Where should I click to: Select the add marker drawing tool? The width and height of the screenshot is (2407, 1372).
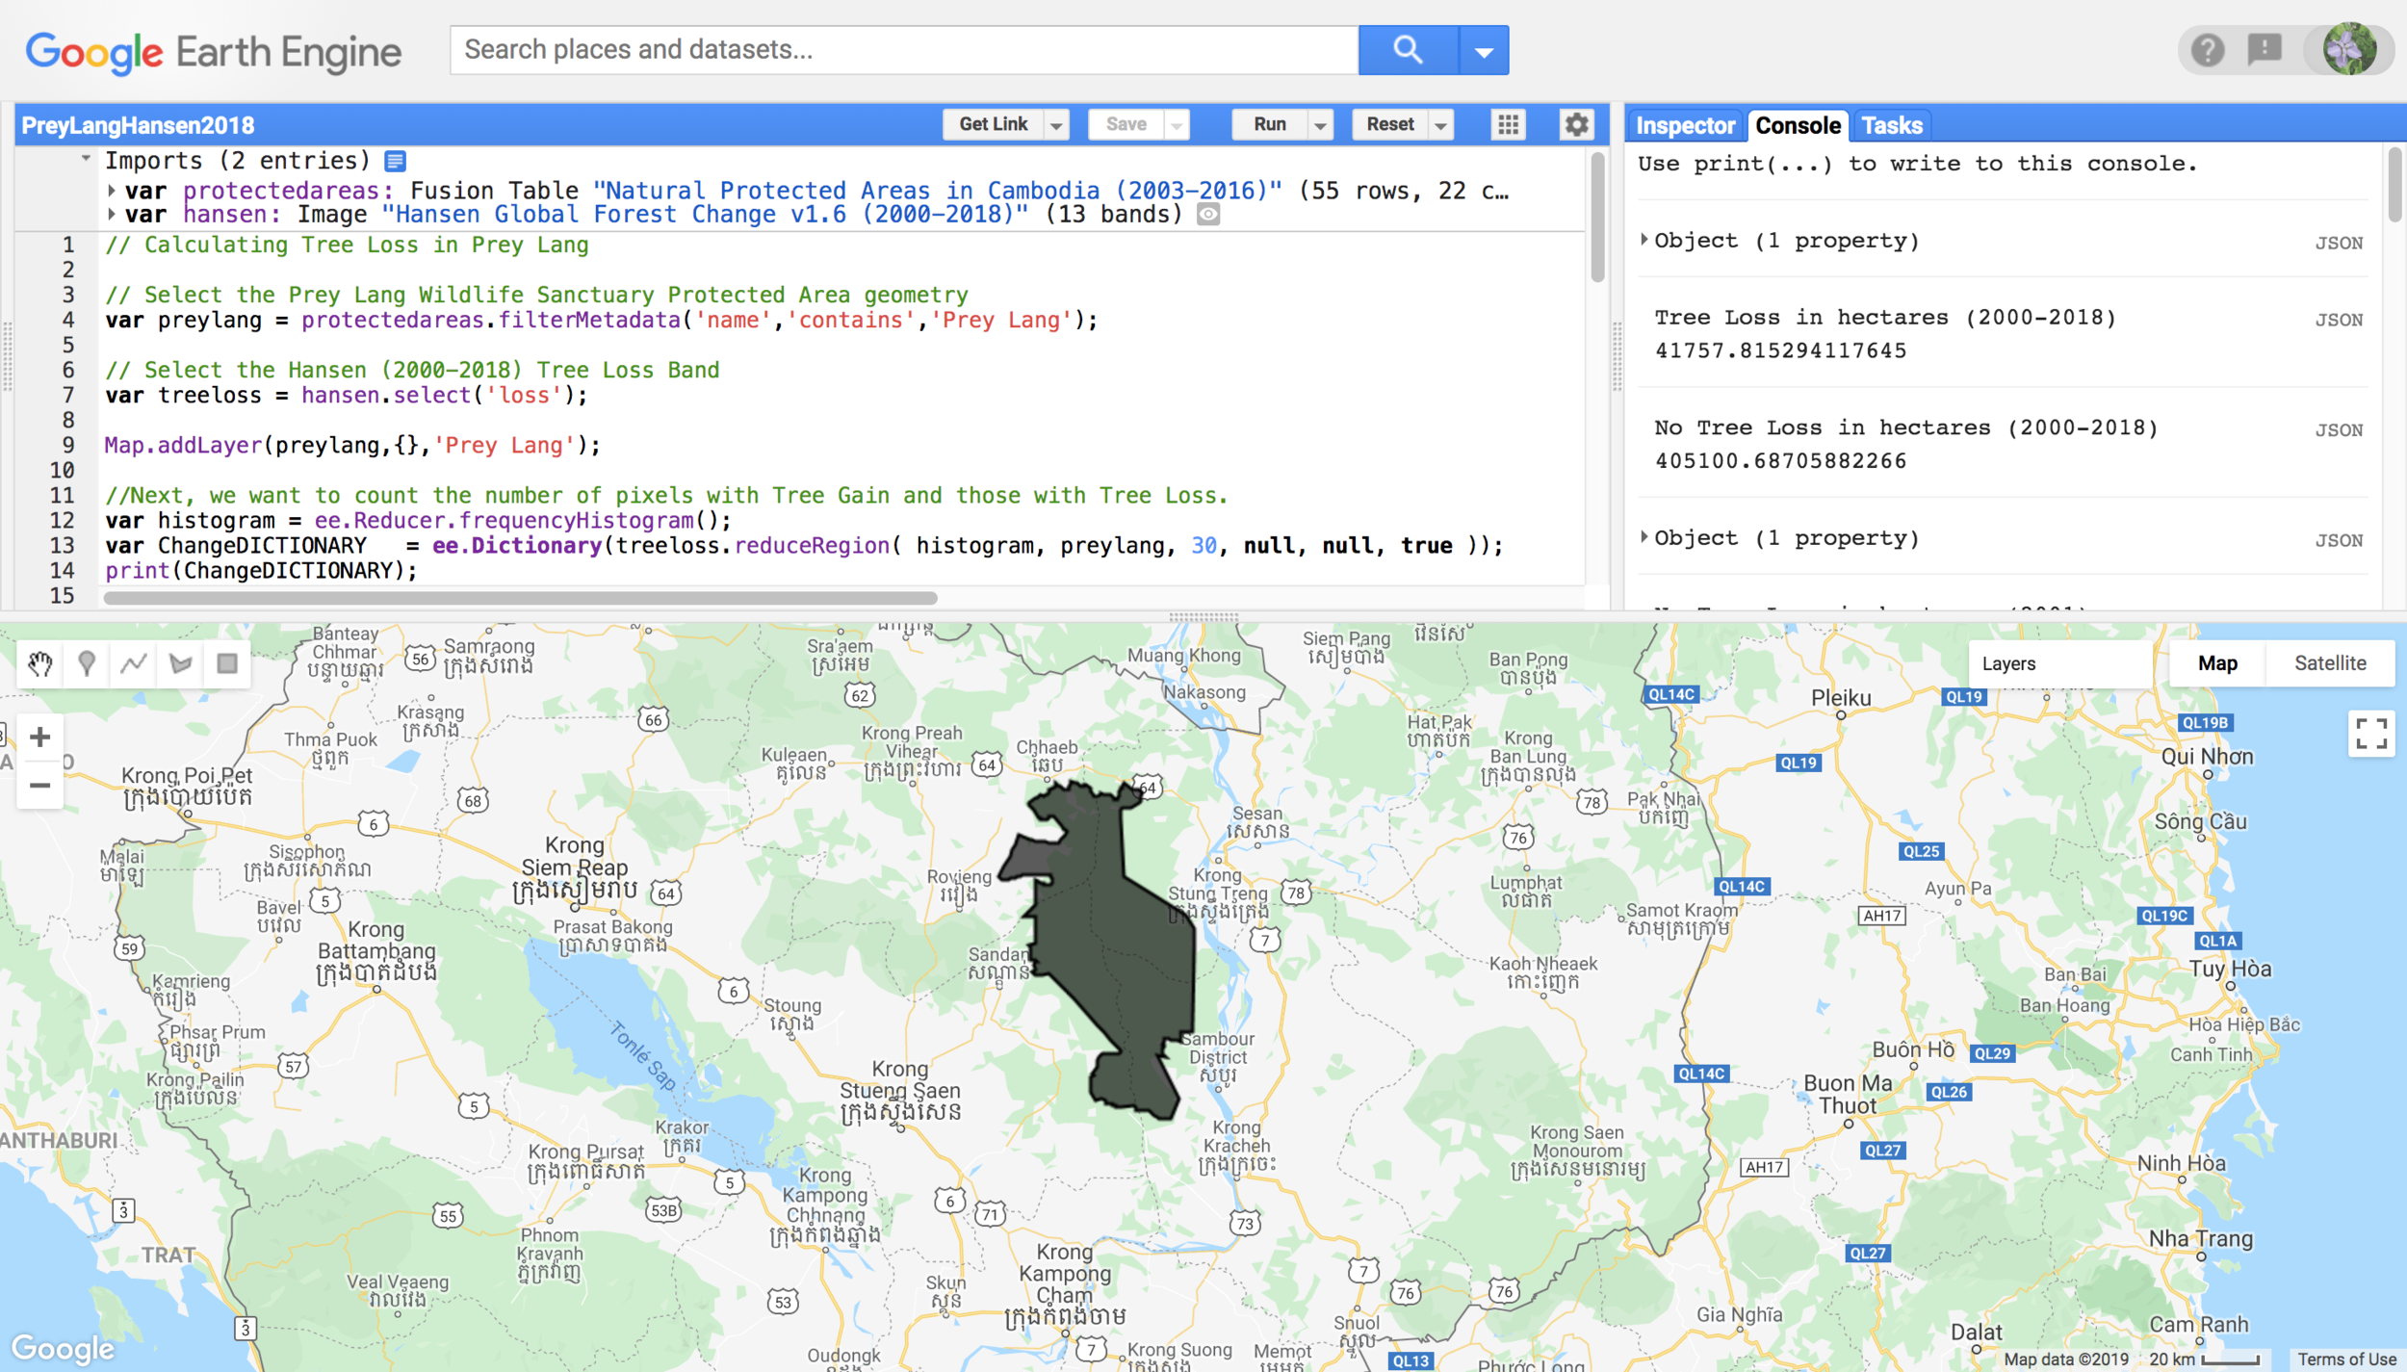pos(87,663)
